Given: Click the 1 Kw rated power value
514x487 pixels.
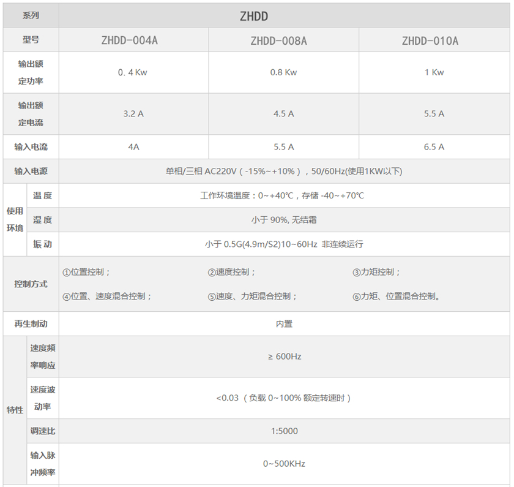Looking at the screenshot, I should [x=434, y=72].
